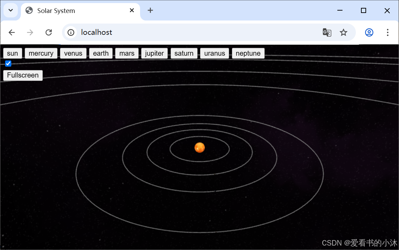Screen dimensions: 399x250
Task: Click the localhost address bar
Action: click(x=209, y=32)
